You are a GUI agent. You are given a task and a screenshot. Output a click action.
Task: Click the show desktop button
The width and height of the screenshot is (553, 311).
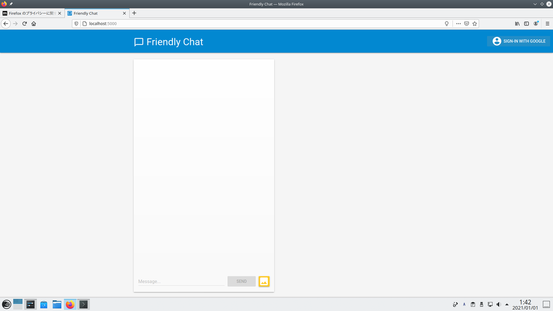[547, 304]
